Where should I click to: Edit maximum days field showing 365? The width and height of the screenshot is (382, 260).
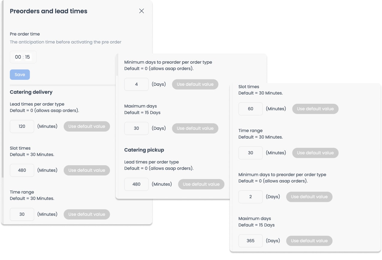click(x=250, y=241)
